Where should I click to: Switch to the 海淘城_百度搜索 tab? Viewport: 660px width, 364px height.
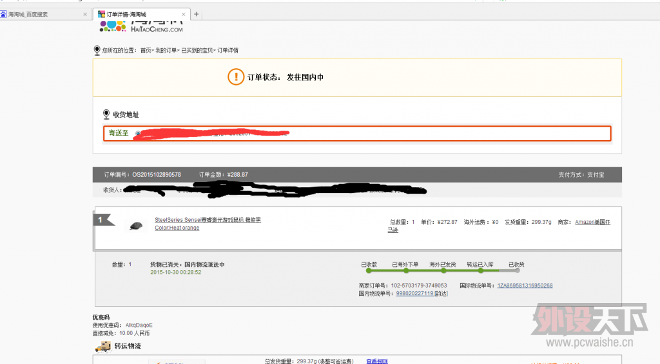pyautogui.click(x=44, y=14)
